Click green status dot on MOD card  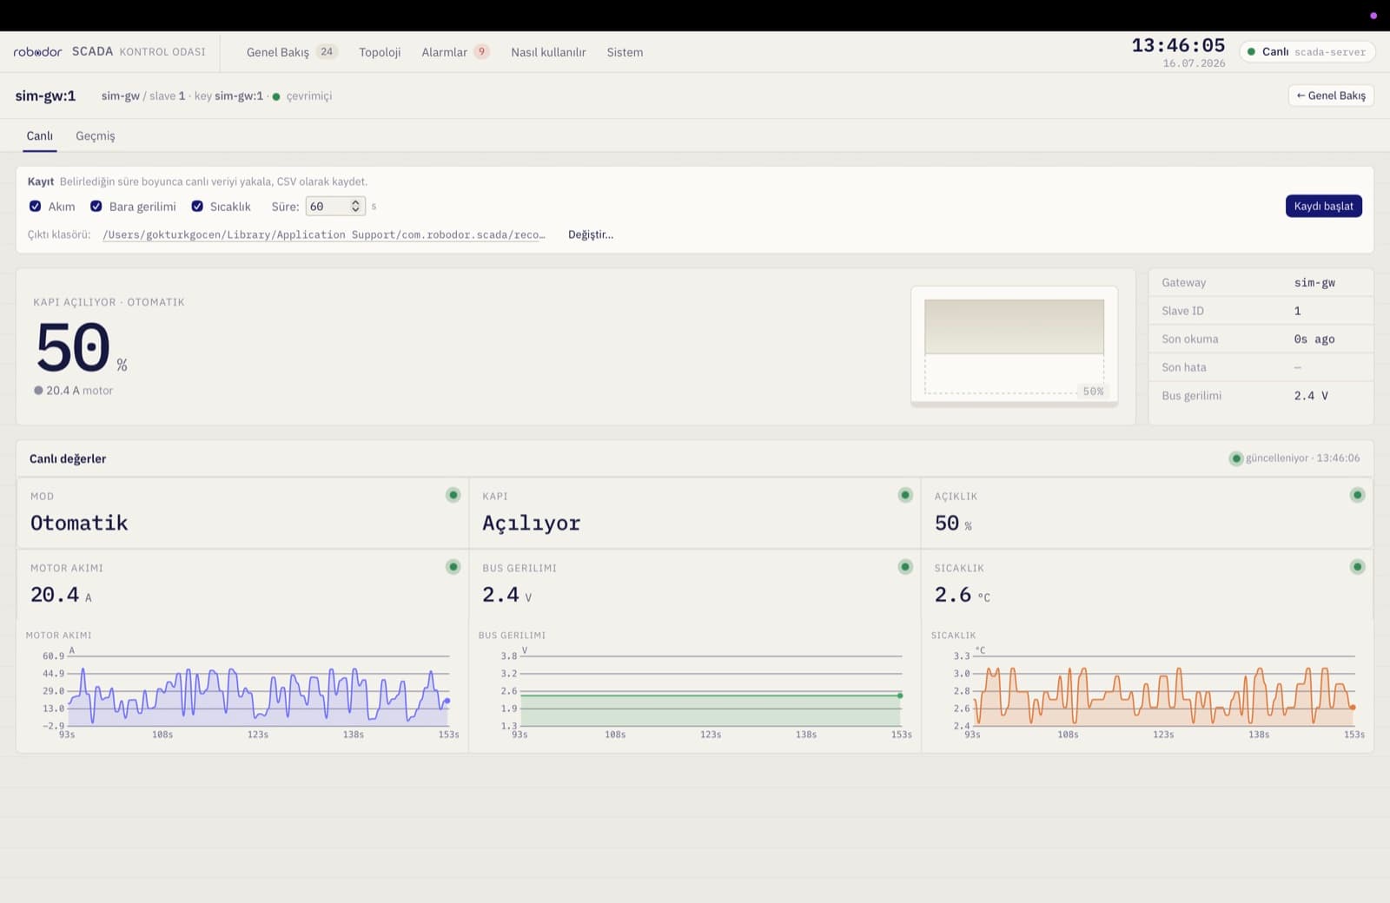point(453,495)
